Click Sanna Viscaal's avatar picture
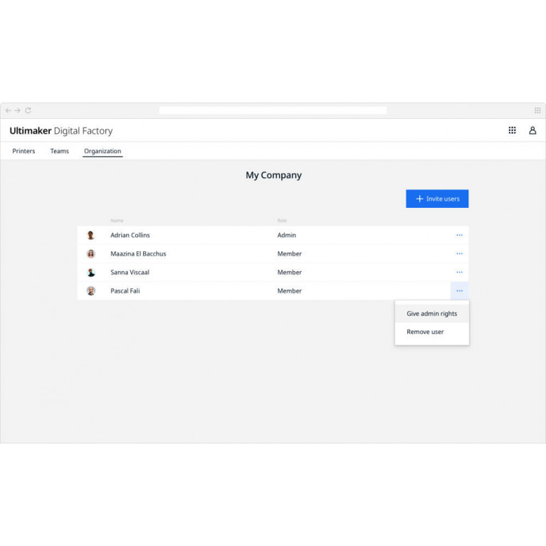 tap(90, 272)
